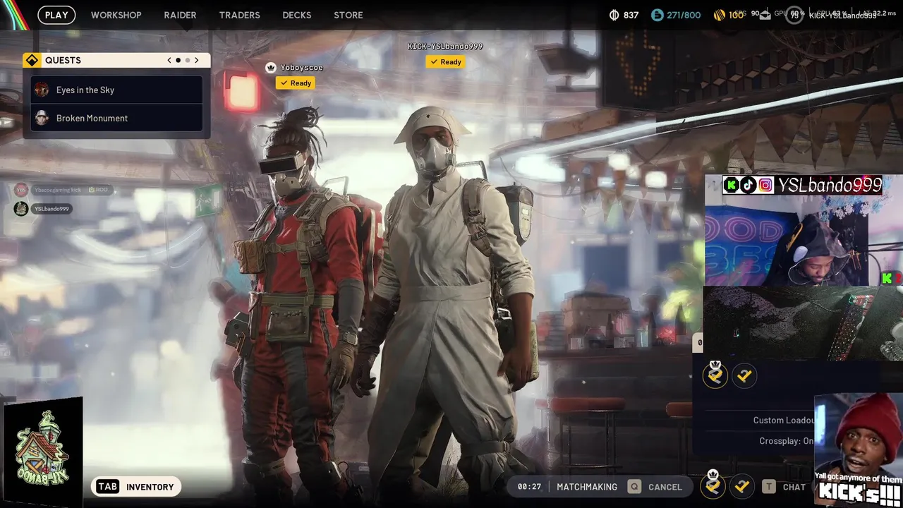Open the STORE tab
This screenshot has width=903, height=508.
point(349,15)
